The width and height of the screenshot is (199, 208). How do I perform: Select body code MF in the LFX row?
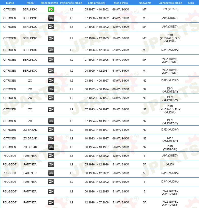tap(145, 9)
